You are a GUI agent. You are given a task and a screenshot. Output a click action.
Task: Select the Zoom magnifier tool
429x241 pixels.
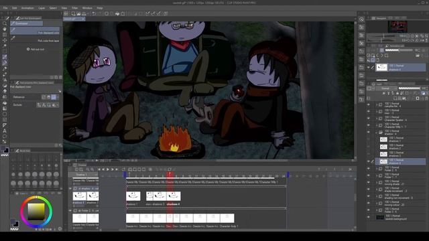[5, 23]
